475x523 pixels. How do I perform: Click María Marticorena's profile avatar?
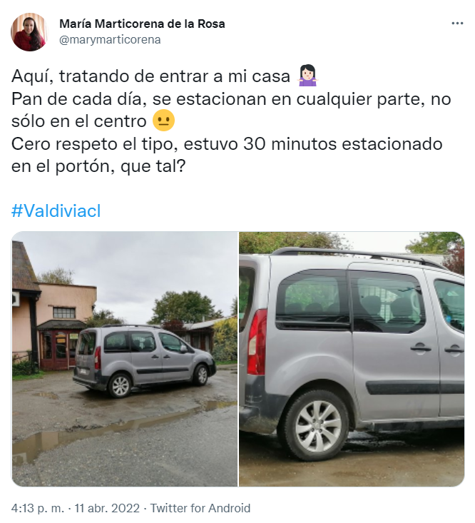pos(30,32)
